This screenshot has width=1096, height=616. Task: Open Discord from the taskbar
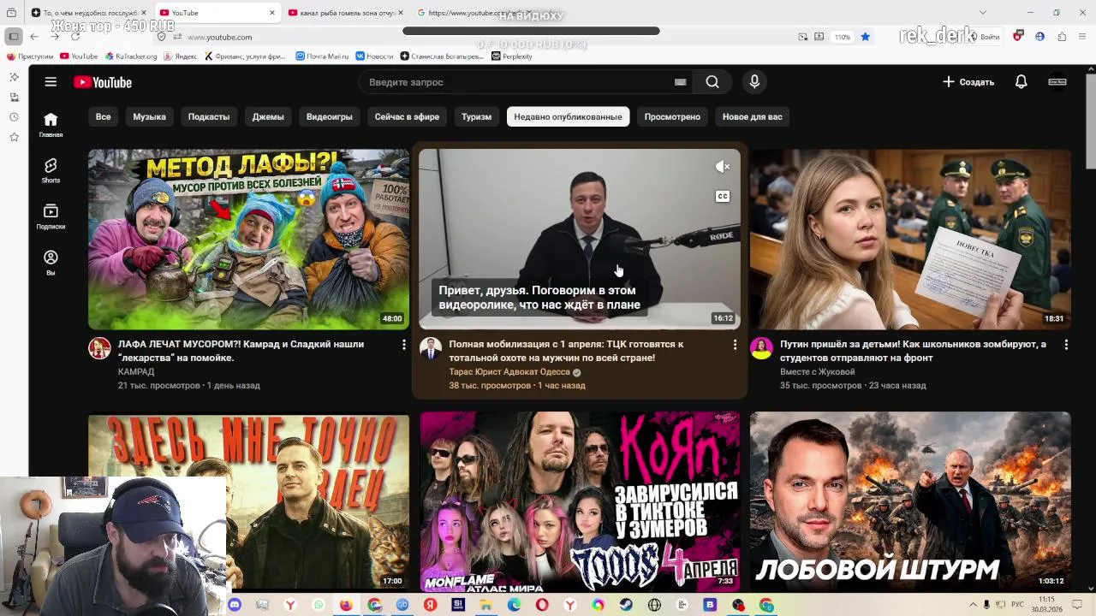(x=235, y=605)
